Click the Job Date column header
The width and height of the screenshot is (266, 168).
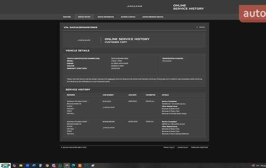tap(132, 95)
